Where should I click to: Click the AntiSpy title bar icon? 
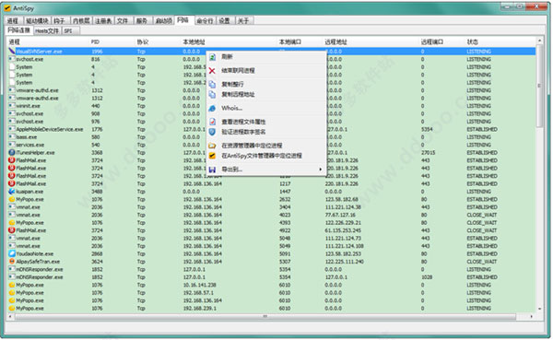(x=7, y=7)
